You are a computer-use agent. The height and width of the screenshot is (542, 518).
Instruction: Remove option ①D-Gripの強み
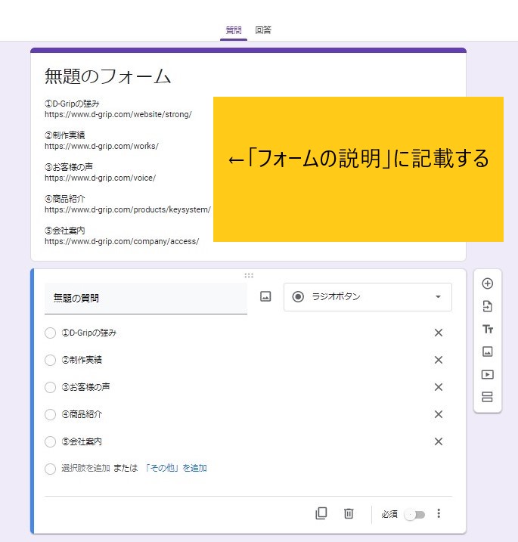click(x=439, y=333)
